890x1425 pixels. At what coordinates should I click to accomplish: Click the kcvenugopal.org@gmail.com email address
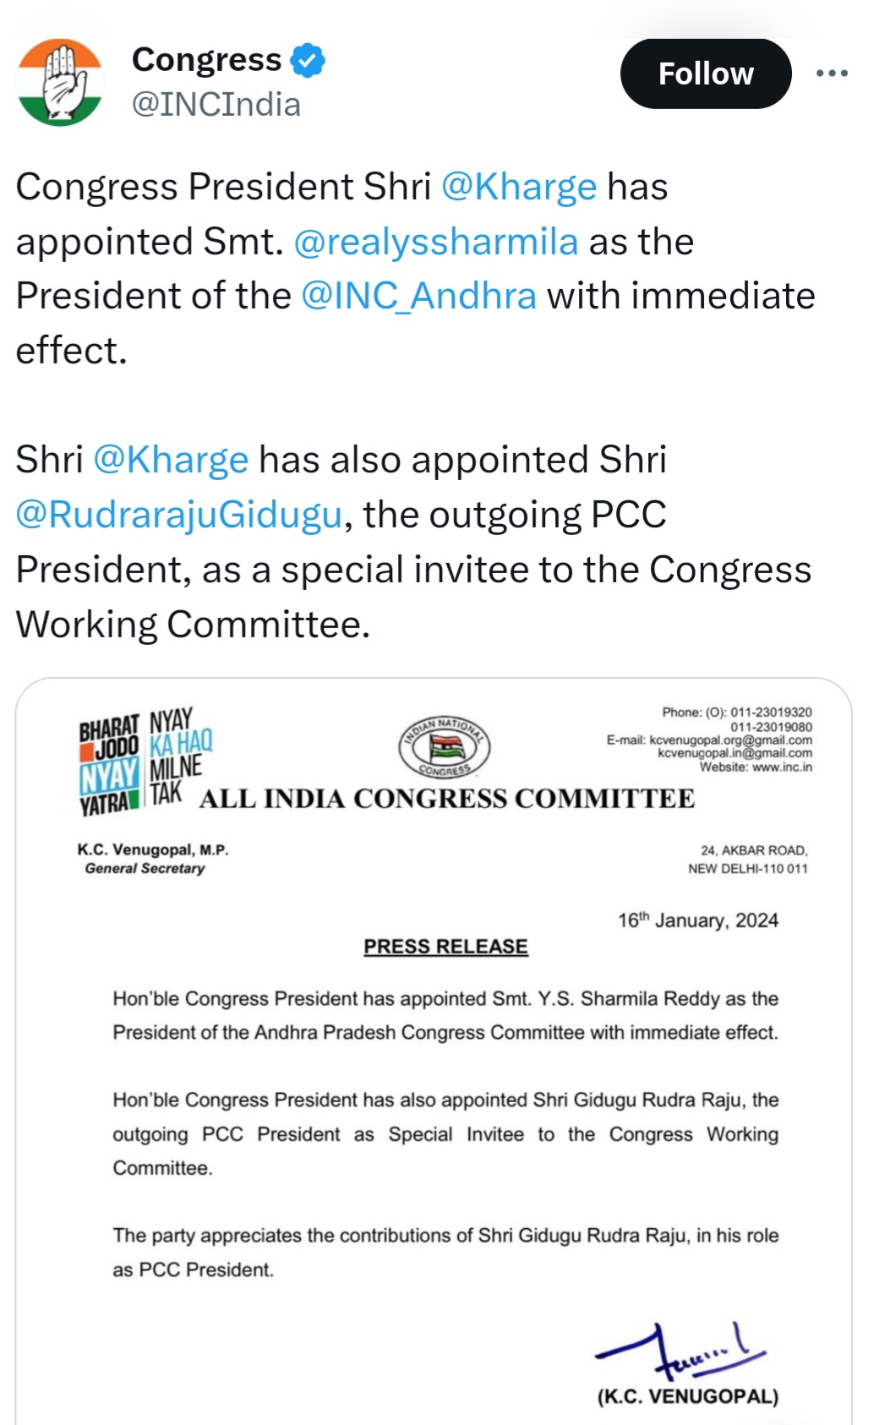click(x=730, y=740)
